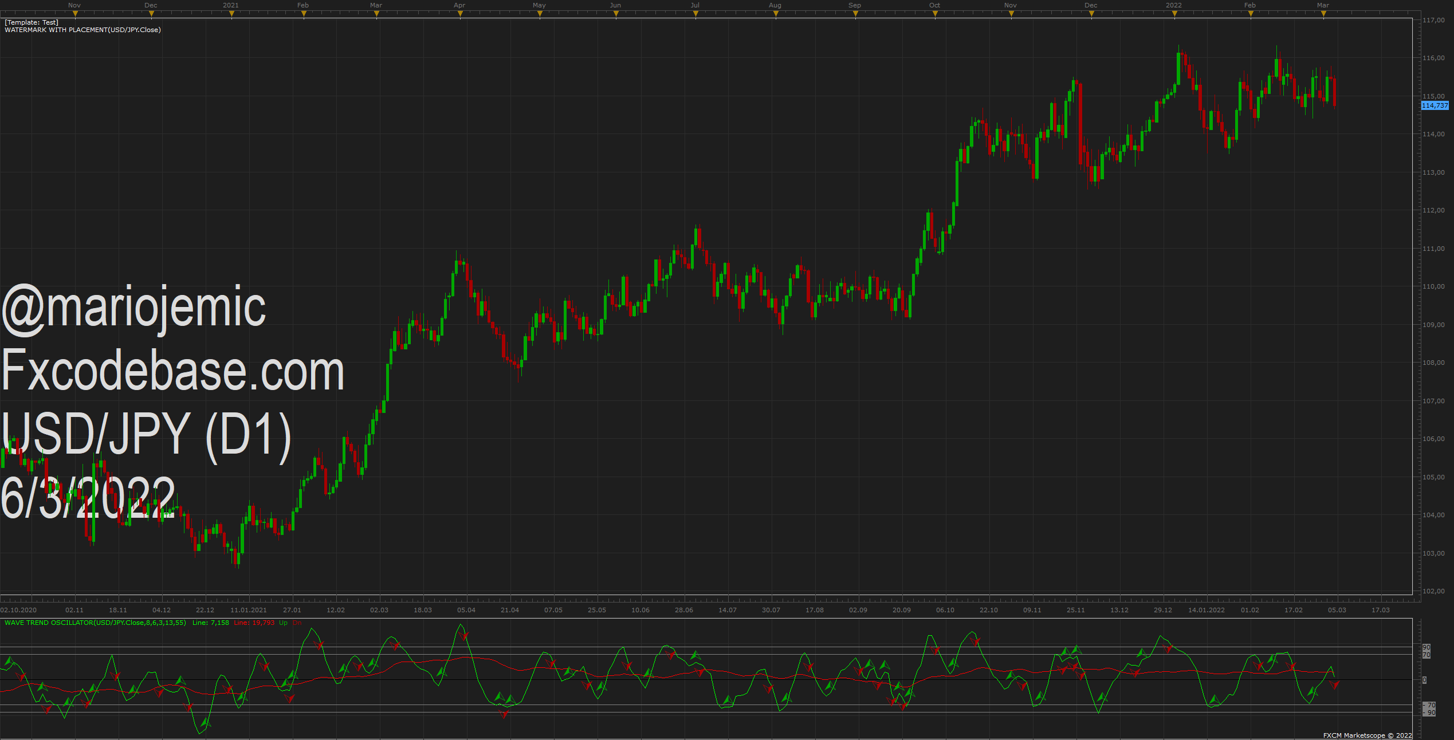
Task: Click the 06.10 date axis label
Action: pos(945,610)
